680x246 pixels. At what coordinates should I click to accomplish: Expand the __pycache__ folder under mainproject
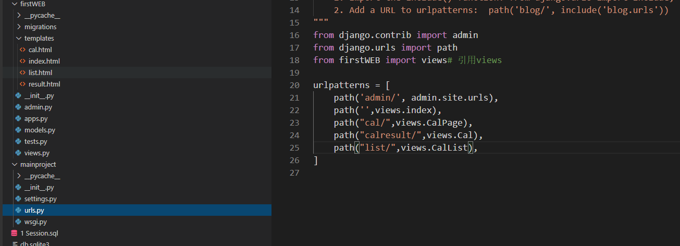19,176
